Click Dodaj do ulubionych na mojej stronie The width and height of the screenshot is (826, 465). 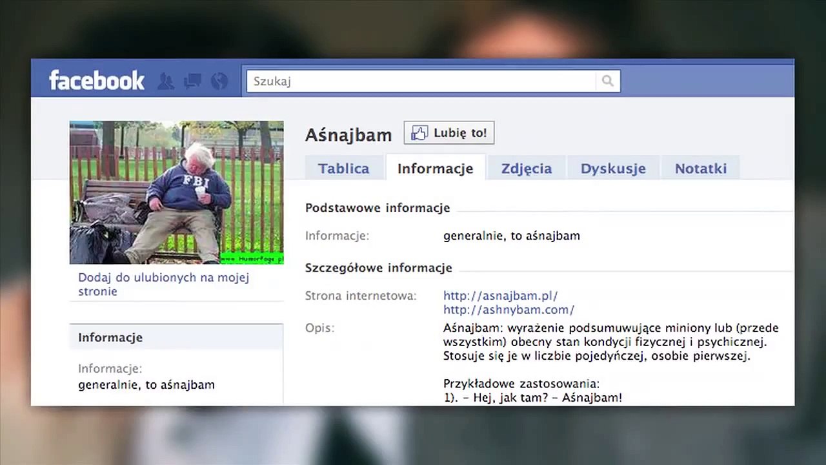163,284
